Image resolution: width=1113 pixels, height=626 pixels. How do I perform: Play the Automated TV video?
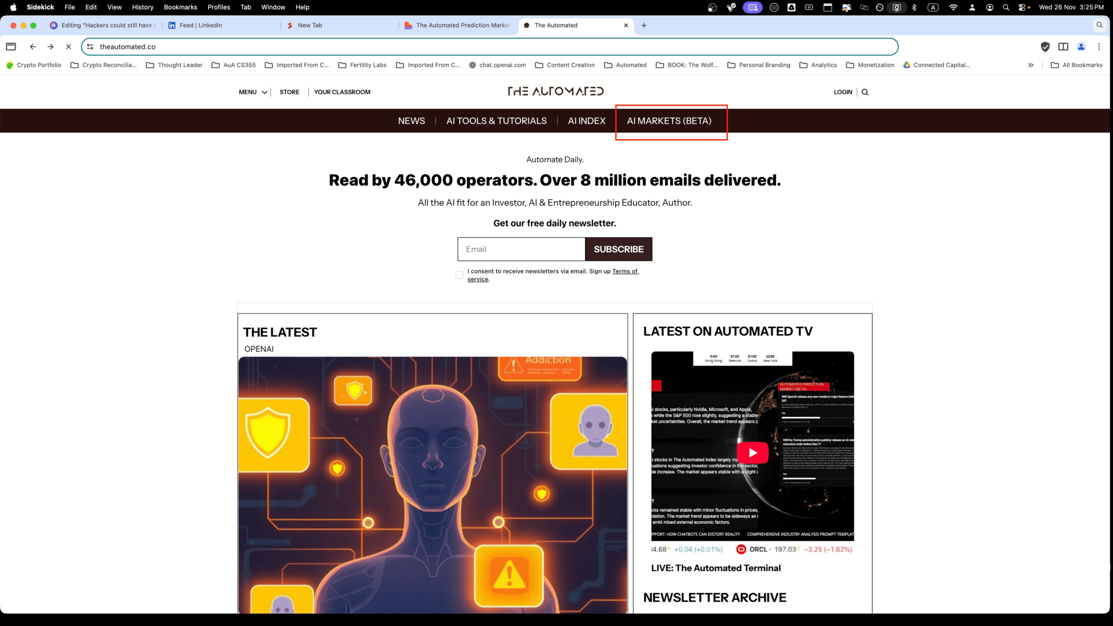pos(752,453)
